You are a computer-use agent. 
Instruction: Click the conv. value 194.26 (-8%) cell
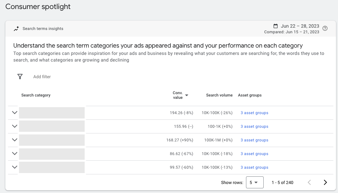tap(181, 113)
